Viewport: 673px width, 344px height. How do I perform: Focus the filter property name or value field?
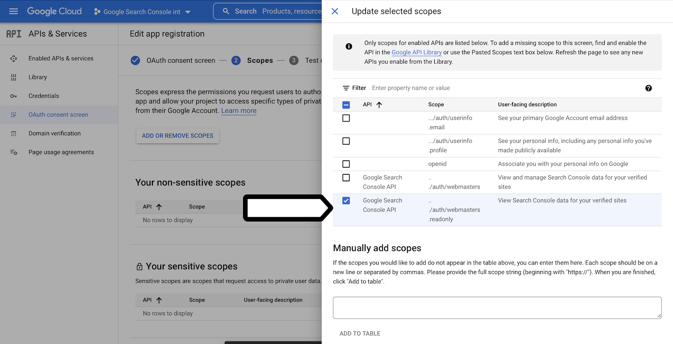(505, 88)
